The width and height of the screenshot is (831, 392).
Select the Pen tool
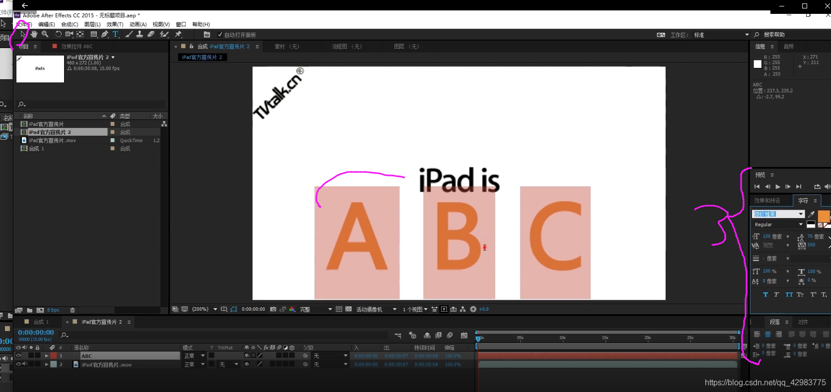point(104,34)
